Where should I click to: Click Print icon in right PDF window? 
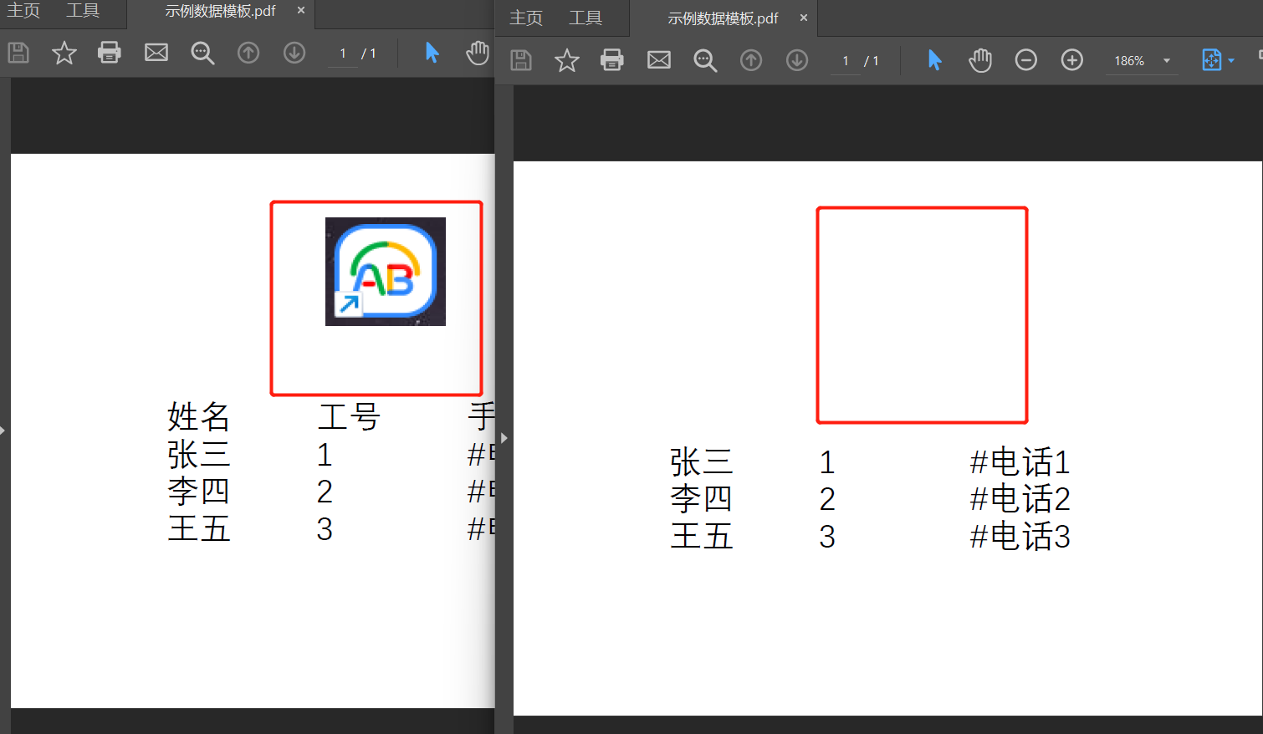point(612,60)
